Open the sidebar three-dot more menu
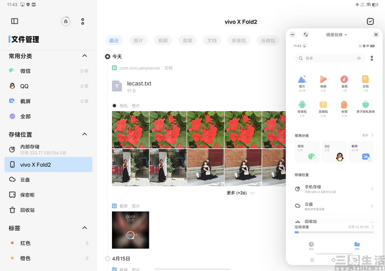Viewport: 385px width, 271px height. [83, 22]
